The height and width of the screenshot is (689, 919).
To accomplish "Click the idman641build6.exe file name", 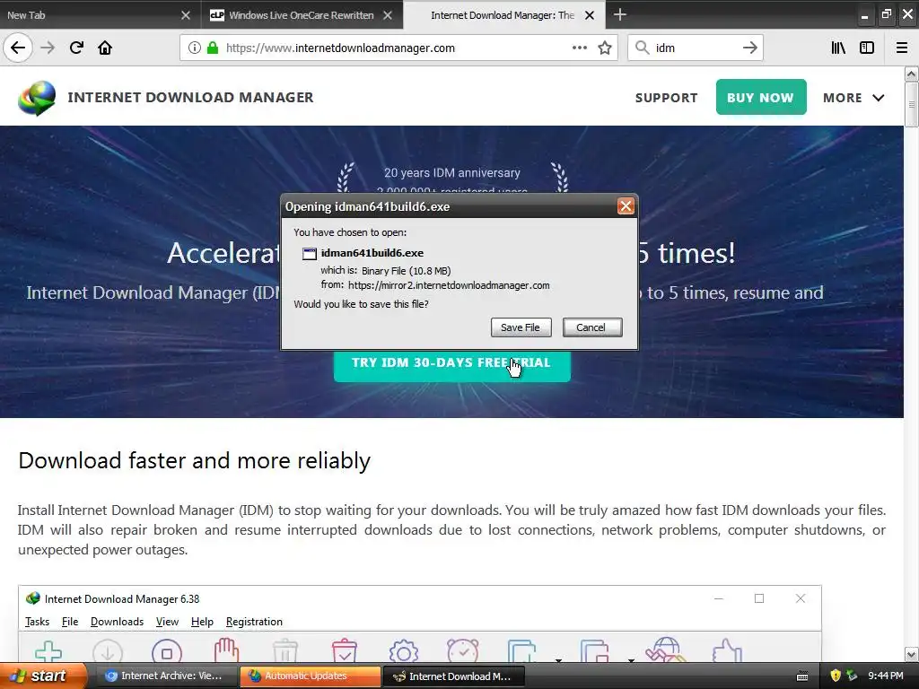I will coord(372,253).
